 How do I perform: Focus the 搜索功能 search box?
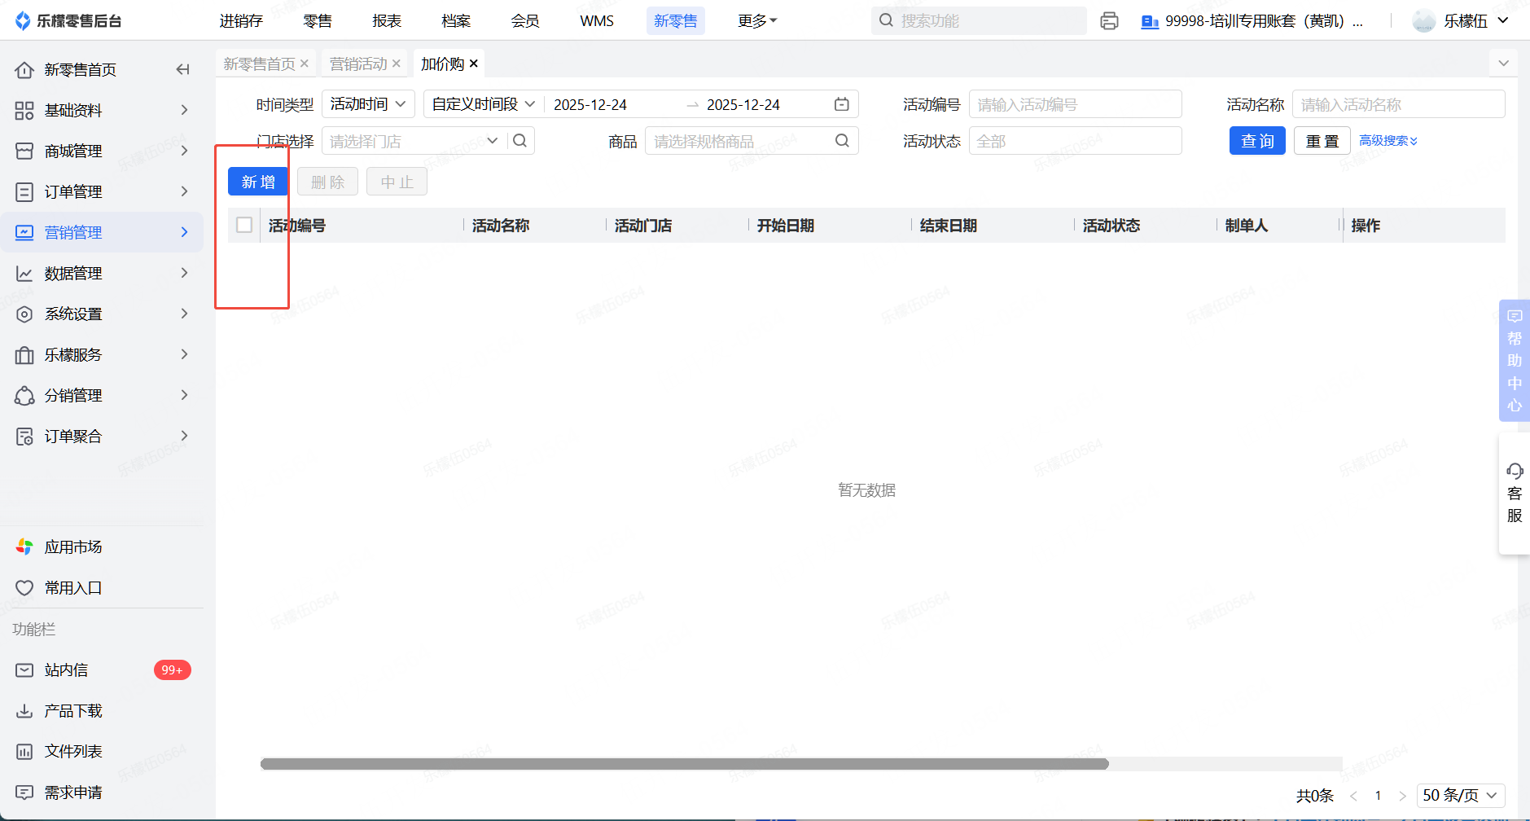point(979,21)
